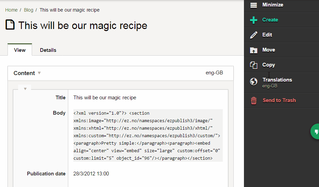Click the eng-GB language label in Content header
Viewport: 319px width, 187px height.
pos(214,73)
